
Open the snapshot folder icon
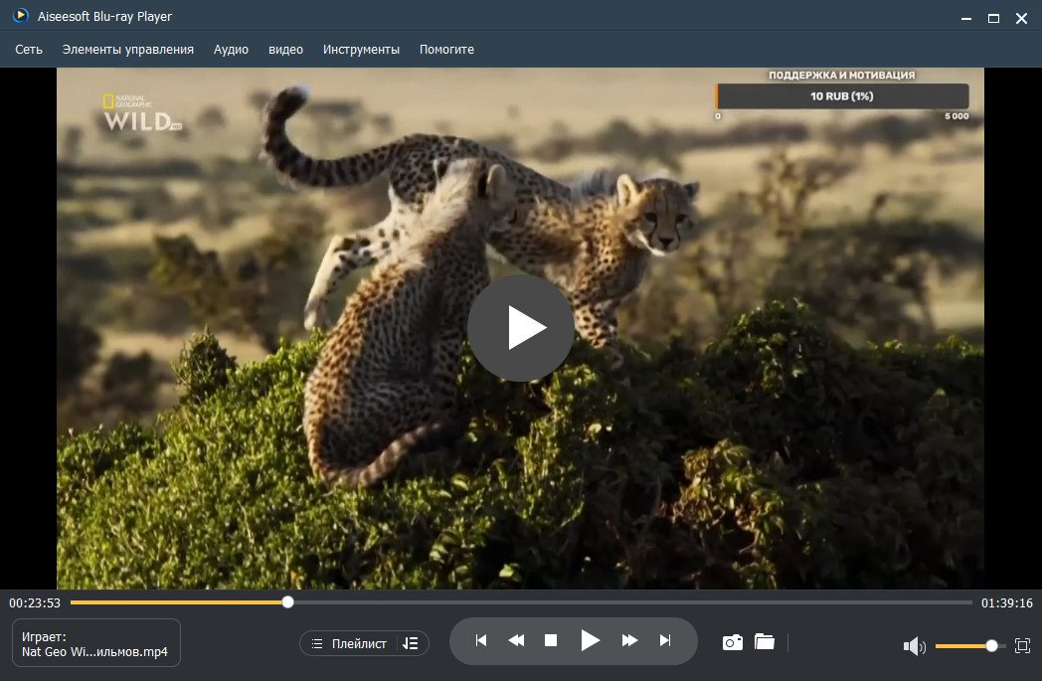pyautogui.click(x=765, y=642)
